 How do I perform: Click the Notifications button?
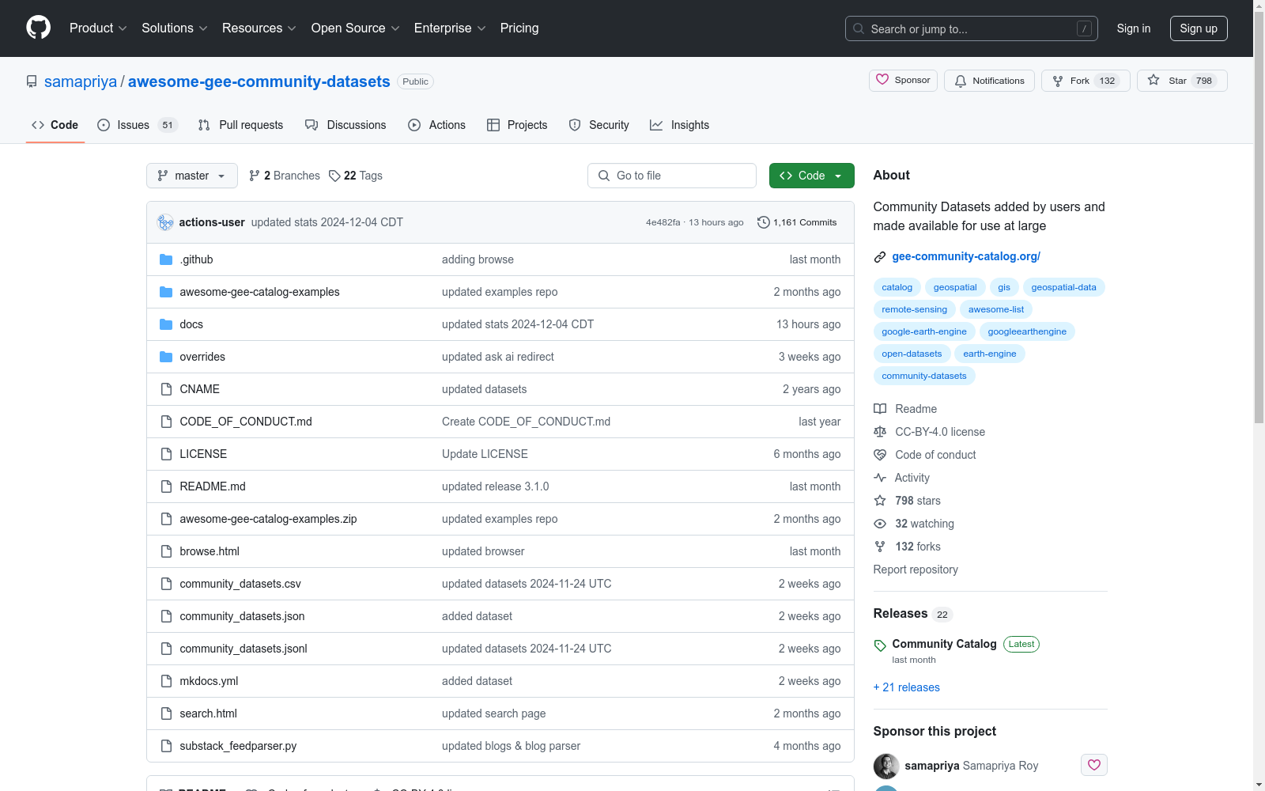(x=989, y=81)
